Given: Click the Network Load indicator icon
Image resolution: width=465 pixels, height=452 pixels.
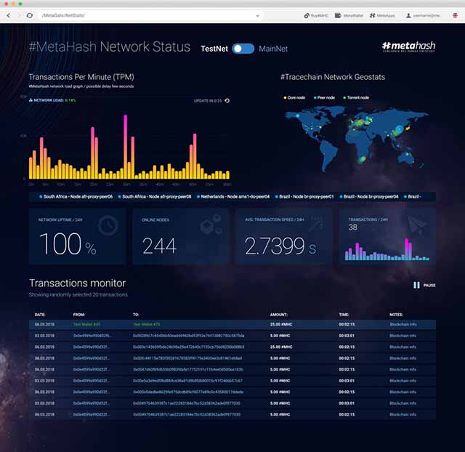Looking at the screenshot, I should (31, 100).
